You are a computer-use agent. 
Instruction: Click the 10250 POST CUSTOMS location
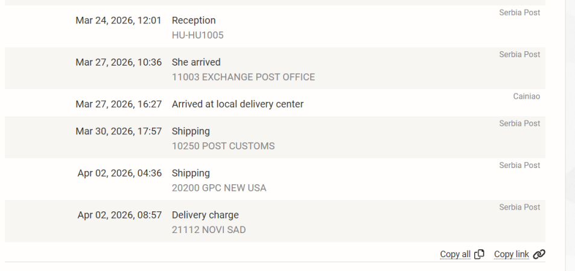[x=223, y=146]
